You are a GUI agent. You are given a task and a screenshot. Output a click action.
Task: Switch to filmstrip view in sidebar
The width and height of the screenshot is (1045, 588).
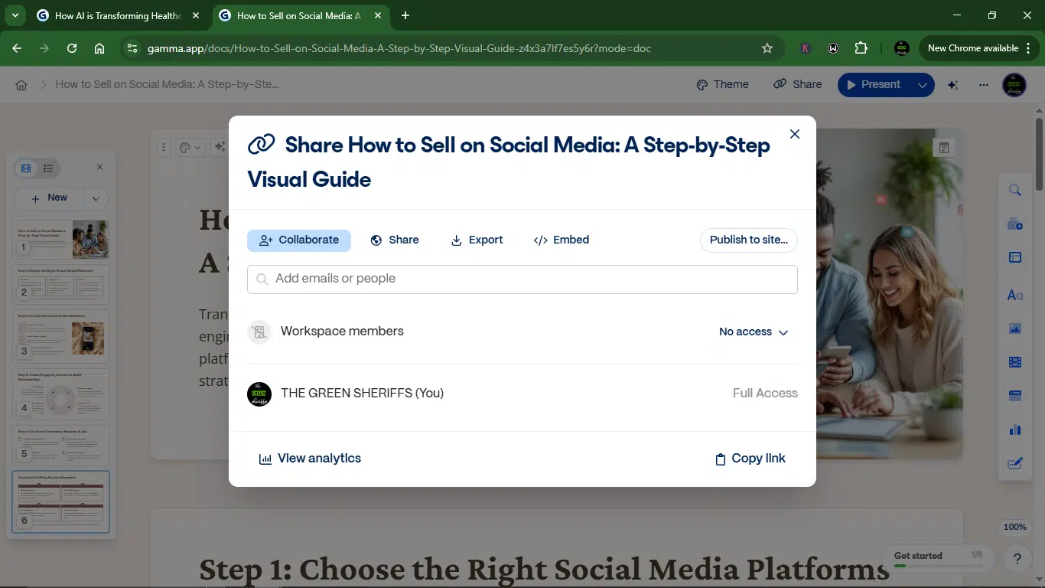click(x=26, y=168)
